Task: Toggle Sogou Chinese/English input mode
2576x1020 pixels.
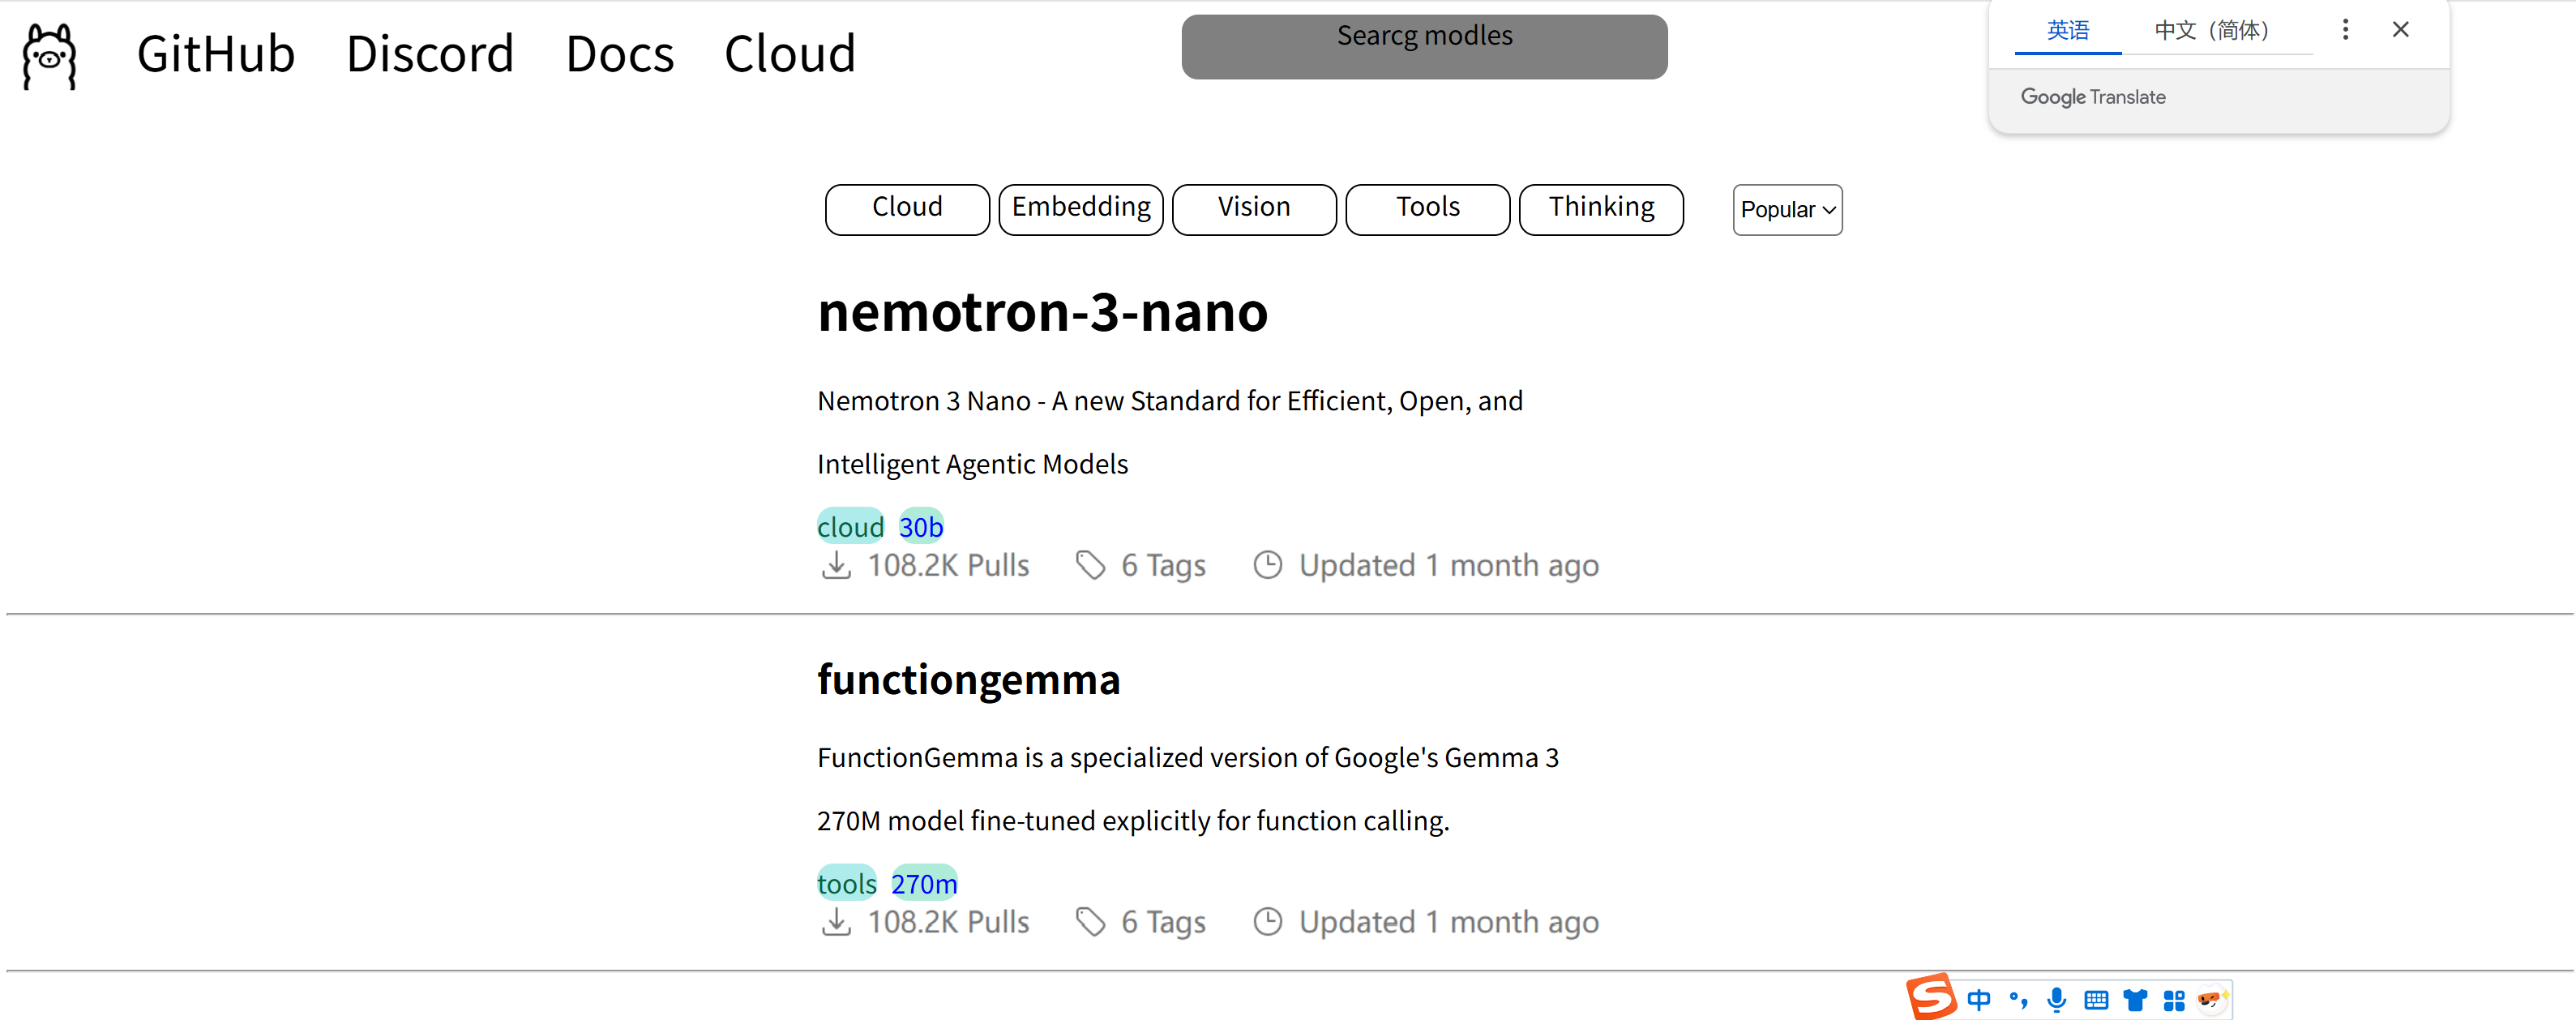Action: pos(1979,999)
